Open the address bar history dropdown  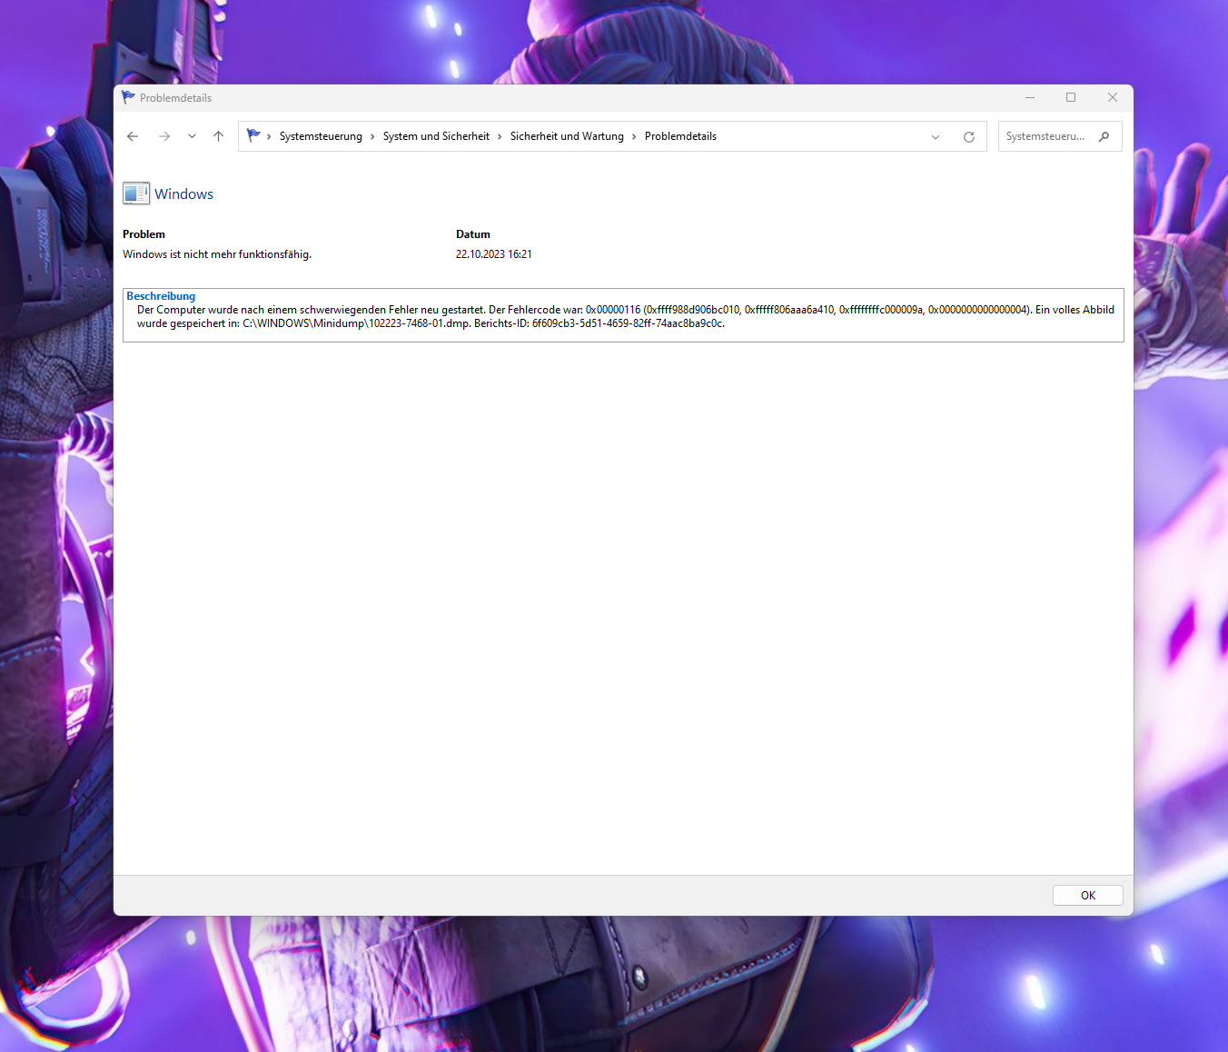[x=936, y=137]
